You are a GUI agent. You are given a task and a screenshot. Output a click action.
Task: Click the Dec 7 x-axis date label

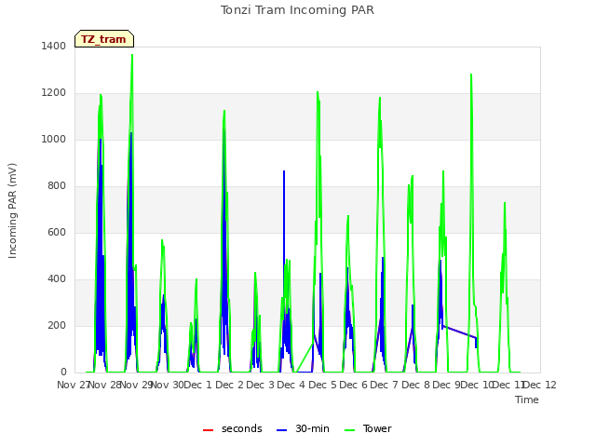point(386,385)
